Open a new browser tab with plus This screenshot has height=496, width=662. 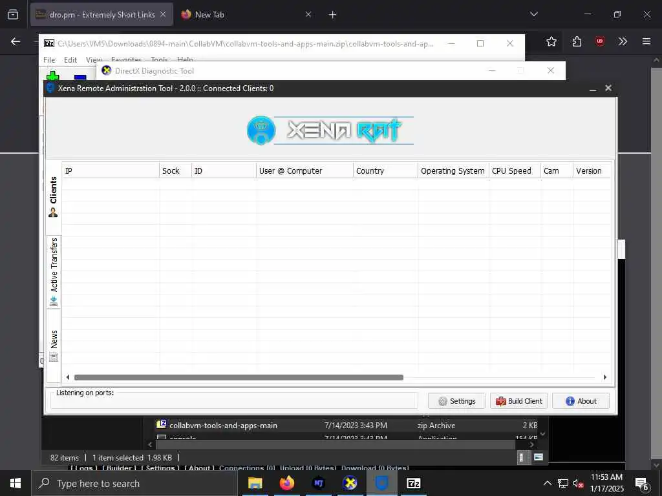click(332, 15)
